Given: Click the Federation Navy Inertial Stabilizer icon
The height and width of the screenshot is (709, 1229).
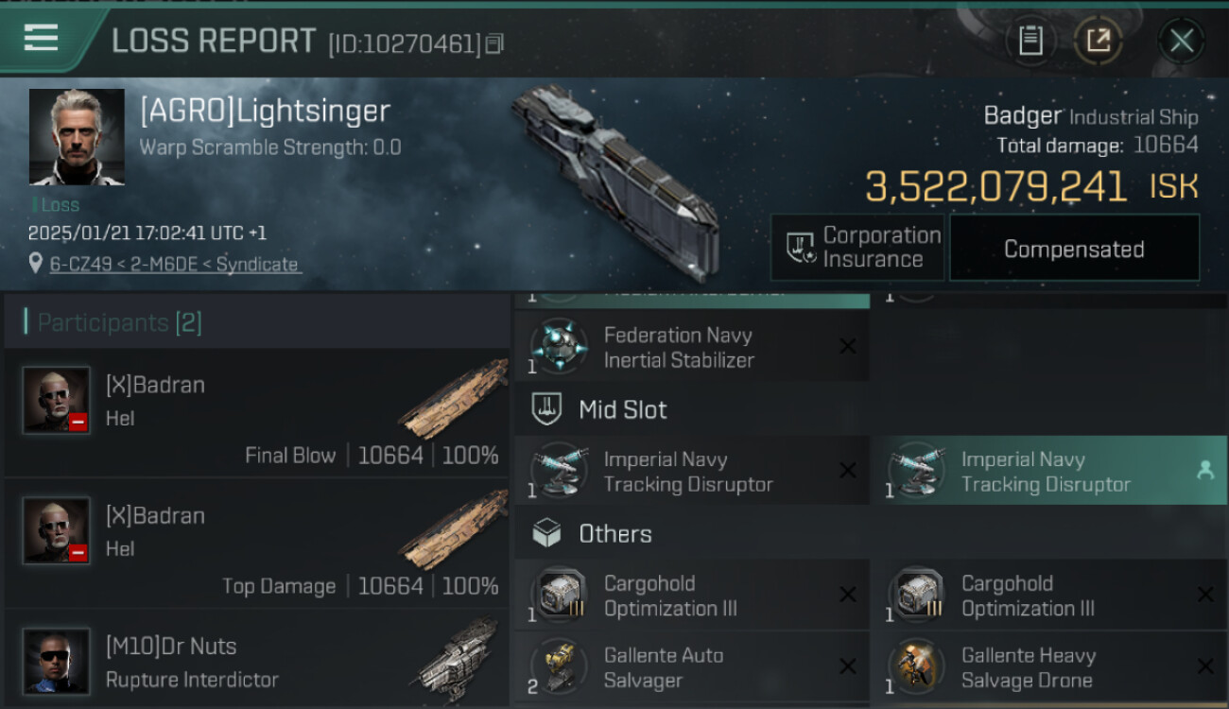Looking at the screenshot, I should click(x=559, y=347).
